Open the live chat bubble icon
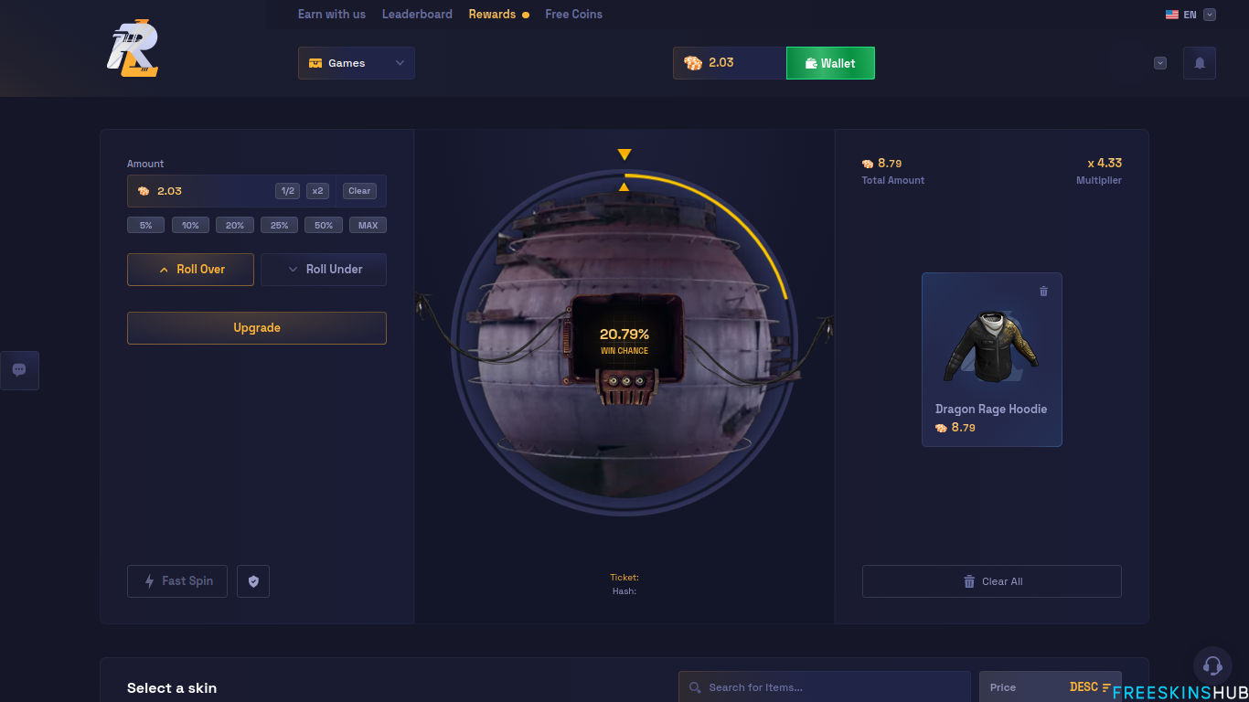 tap(19, 370)
